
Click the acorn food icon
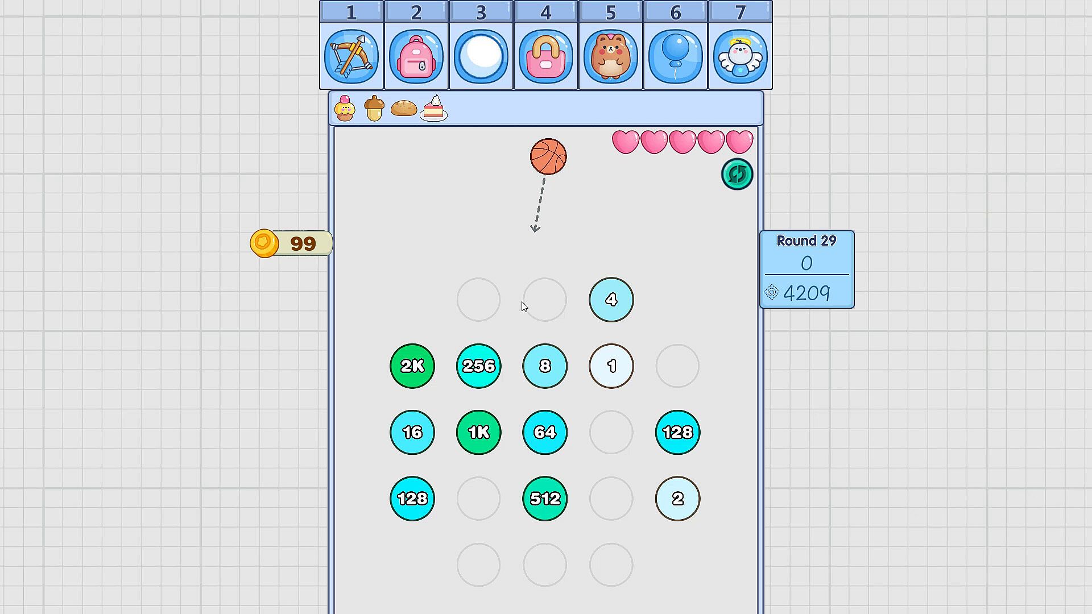pos(374,108)
